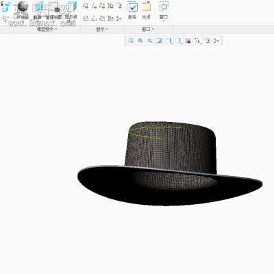Viewport: 274px width, 274px height.
Task: Click the 关闭 window icon in ribbon
Action: (x=146, y=10)
